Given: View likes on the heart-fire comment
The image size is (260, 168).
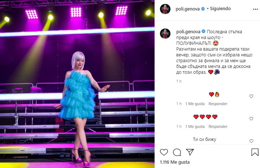Looking at the screenshot, I should point(195,104).
